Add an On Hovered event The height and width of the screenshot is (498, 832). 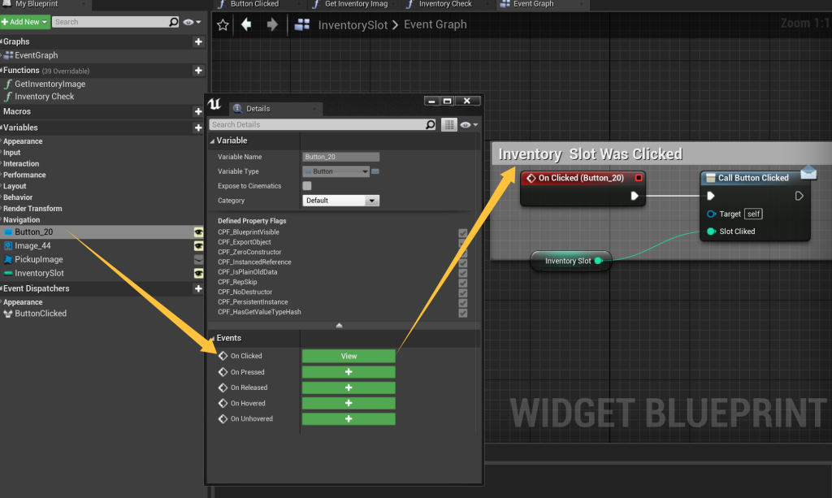click(x=349, y=403)
